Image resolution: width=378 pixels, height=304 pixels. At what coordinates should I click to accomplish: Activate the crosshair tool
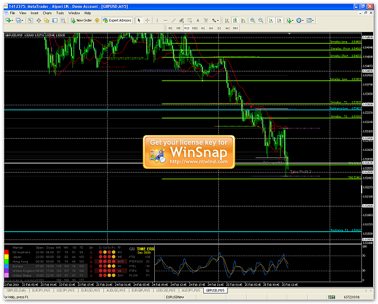point(148,21)
